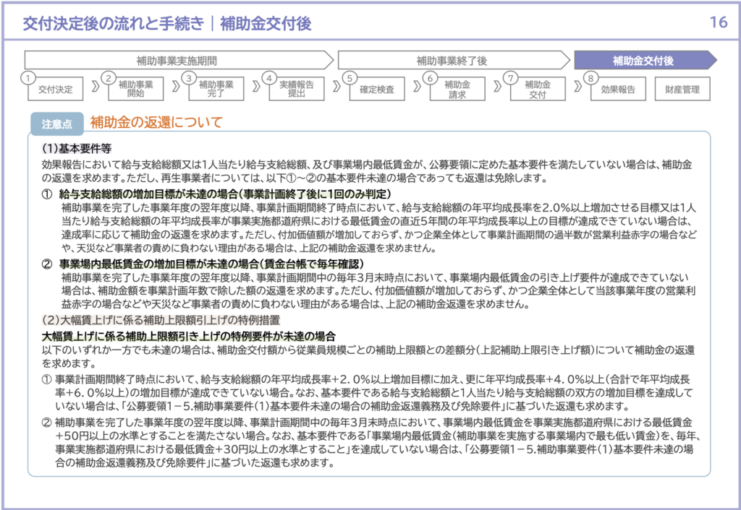Click chevron between 補助金交付 and 効果報告
This screenshot has height=510, width=741.
click(x=577, y=90)
